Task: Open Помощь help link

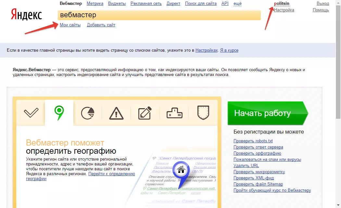Action: tap(321, 10)
